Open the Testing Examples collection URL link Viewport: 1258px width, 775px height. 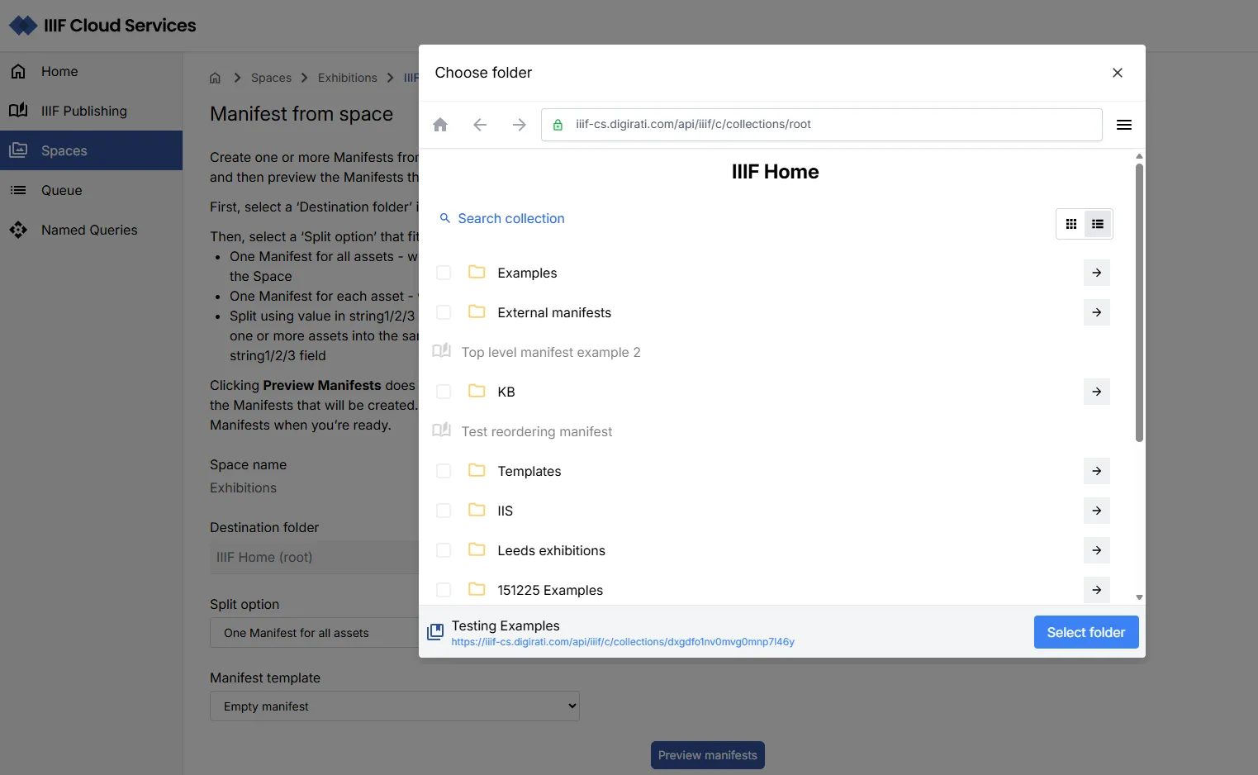tap(623, 642)
